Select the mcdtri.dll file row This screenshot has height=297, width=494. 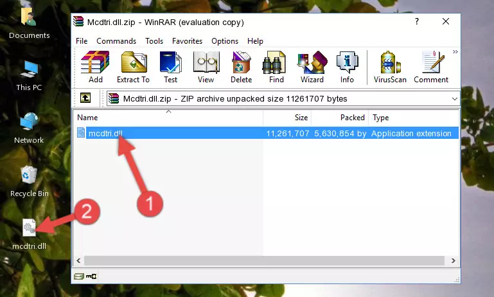(267, 133)
